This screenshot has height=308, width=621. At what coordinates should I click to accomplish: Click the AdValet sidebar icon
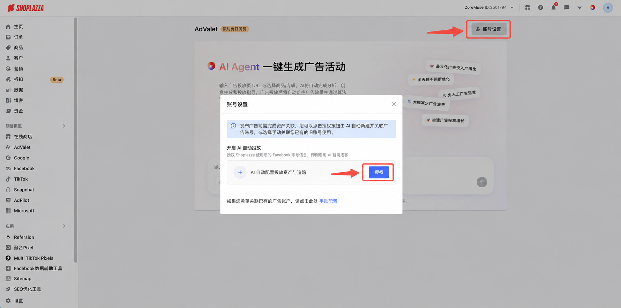click(8, 147)
